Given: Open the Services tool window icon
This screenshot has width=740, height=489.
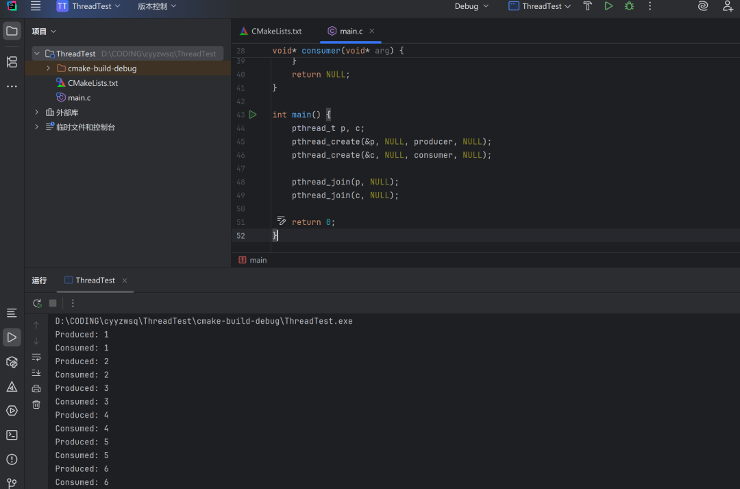Looking at the screenshot, I should click(12, 411).
